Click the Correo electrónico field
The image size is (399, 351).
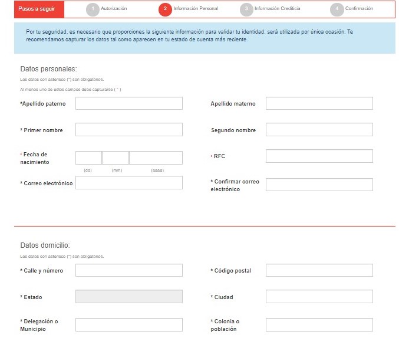tap(128, 183)
